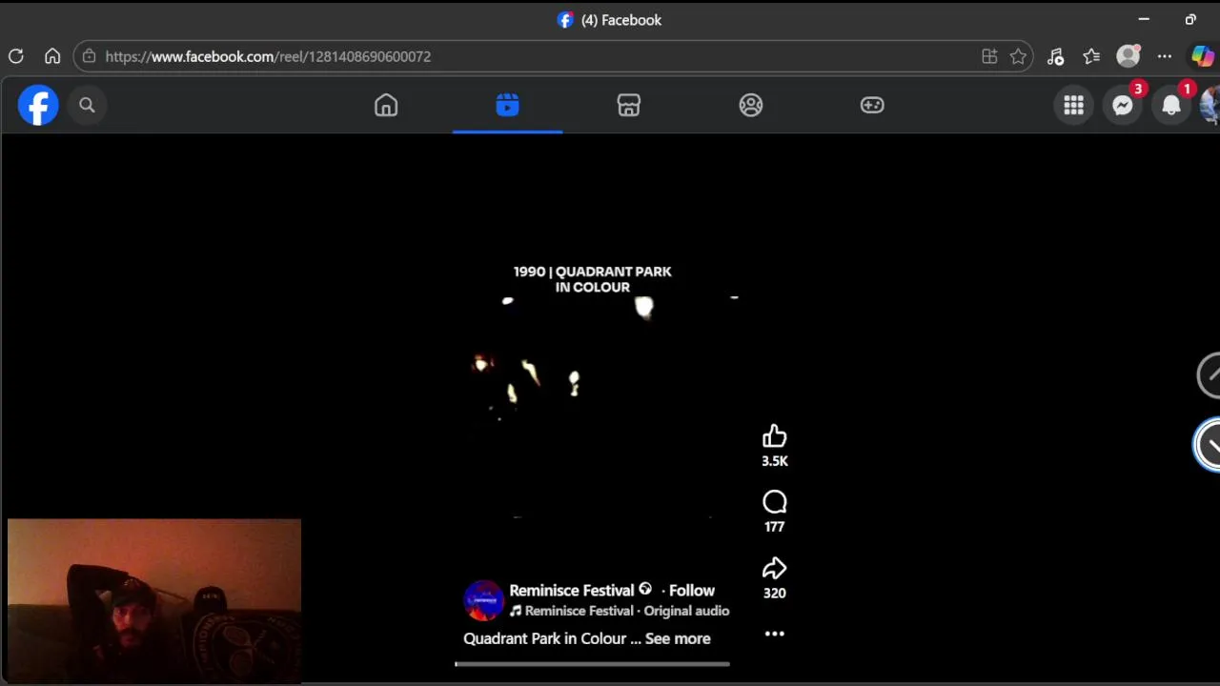Screen dimensions: 1220x686
Task: Open the reel three-dot options menu
Action: click(774, 634)
